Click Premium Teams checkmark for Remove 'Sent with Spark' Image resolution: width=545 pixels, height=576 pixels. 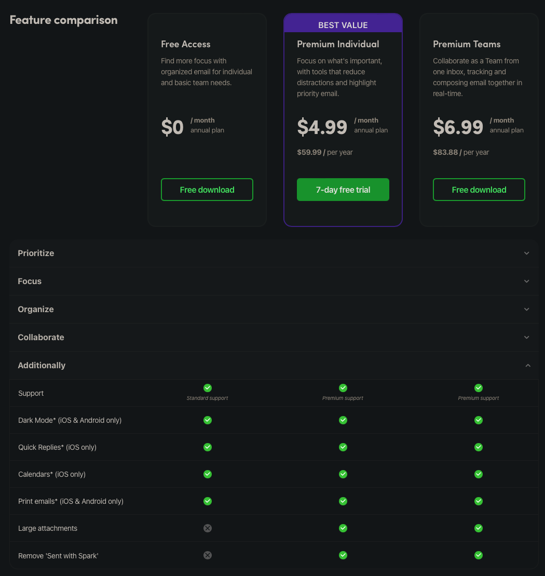tap(478, 555)
